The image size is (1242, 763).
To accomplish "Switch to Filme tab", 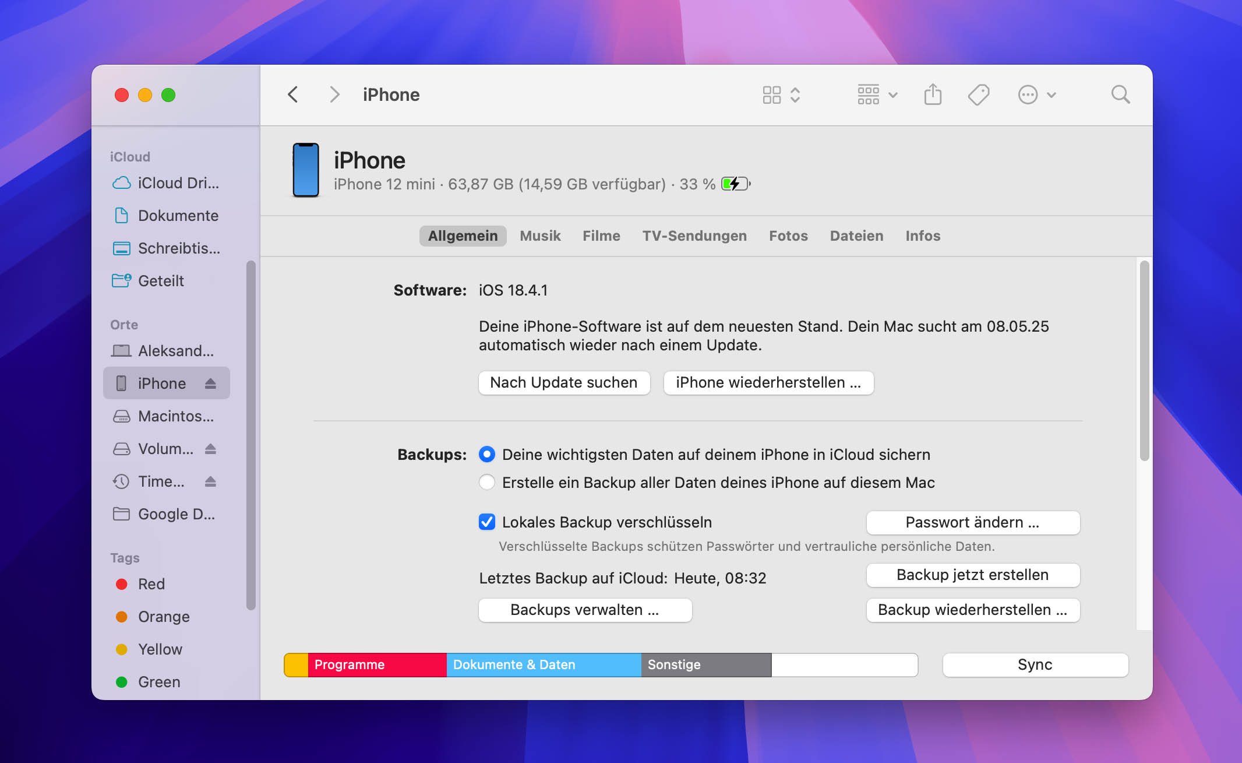I will (x=601, y=235).
